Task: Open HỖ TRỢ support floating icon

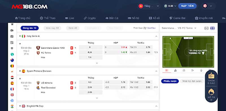Action: 211,95
